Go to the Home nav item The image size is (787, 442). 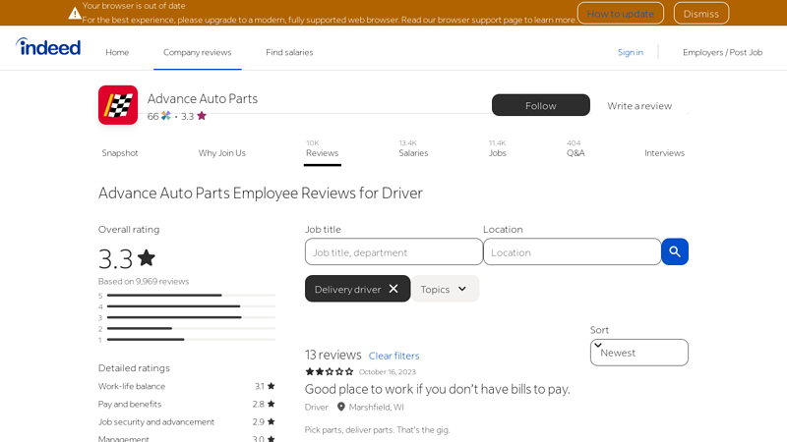click(x=117, y=52)
